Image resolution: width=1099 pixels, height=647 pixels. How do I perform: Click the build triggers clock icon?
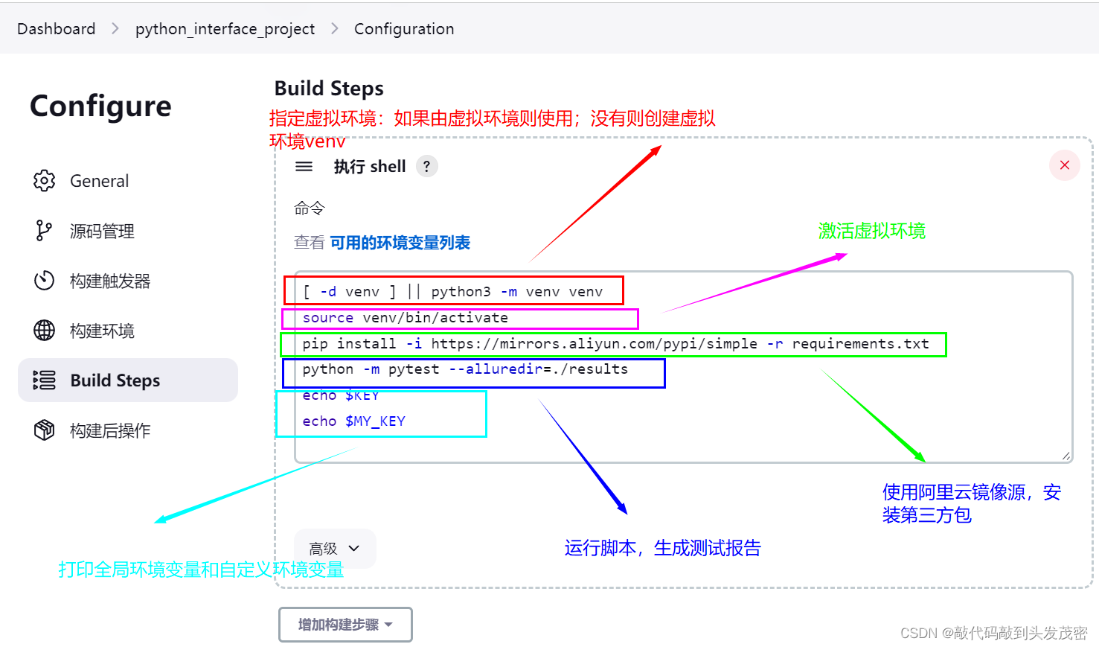[44, 281]
